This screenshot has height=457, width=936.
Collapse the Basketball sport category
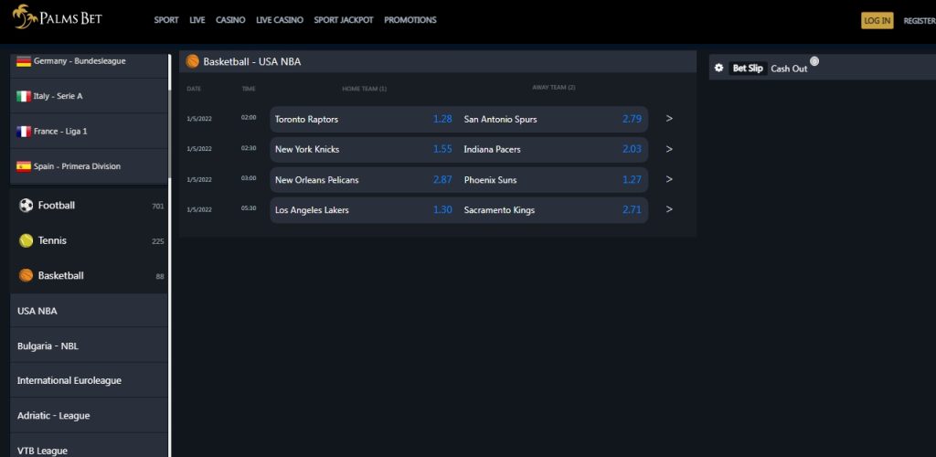pos(89,276)
